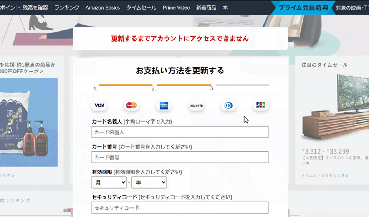Open 新着商品 in the top navigation
The height and width of the screenshot is (217, 369).
click(x=206, y=8)
